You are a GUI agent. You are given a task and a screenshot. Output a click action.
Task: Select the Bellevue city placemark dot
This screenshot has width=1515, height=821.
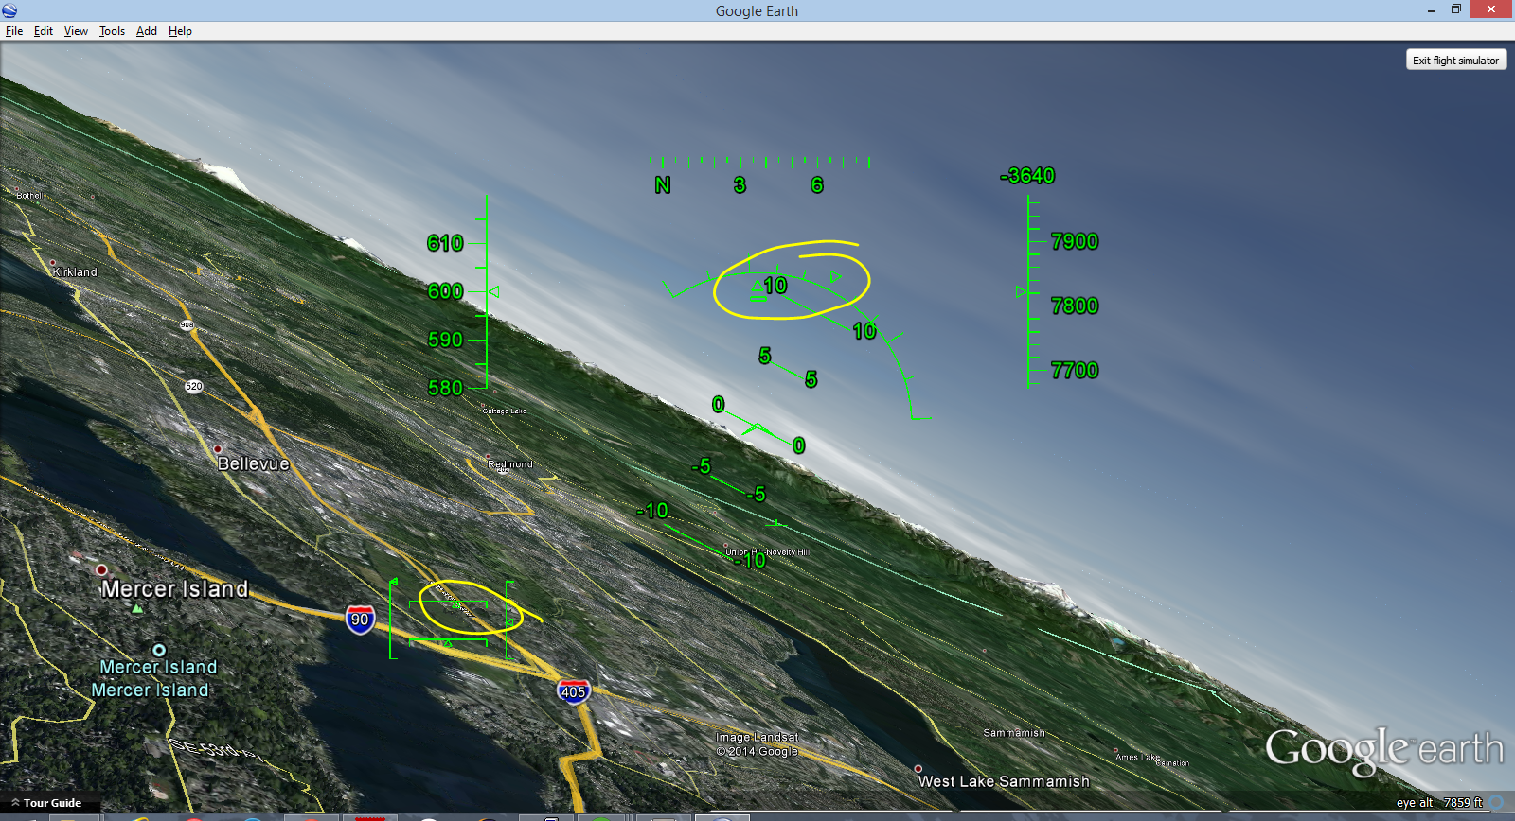pos(217,449)
